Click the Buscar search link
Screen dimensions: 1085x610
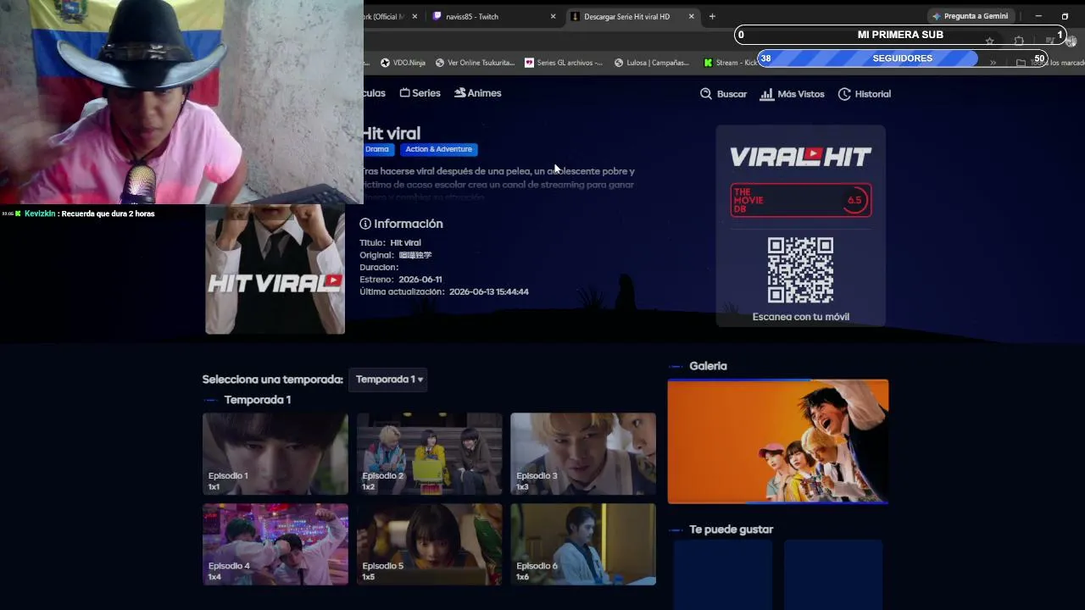point(724,94)
